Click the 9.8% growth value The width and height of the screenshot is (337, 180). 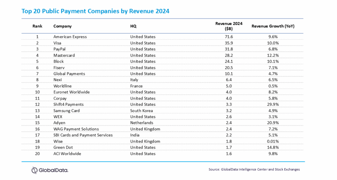click(273, 154)
